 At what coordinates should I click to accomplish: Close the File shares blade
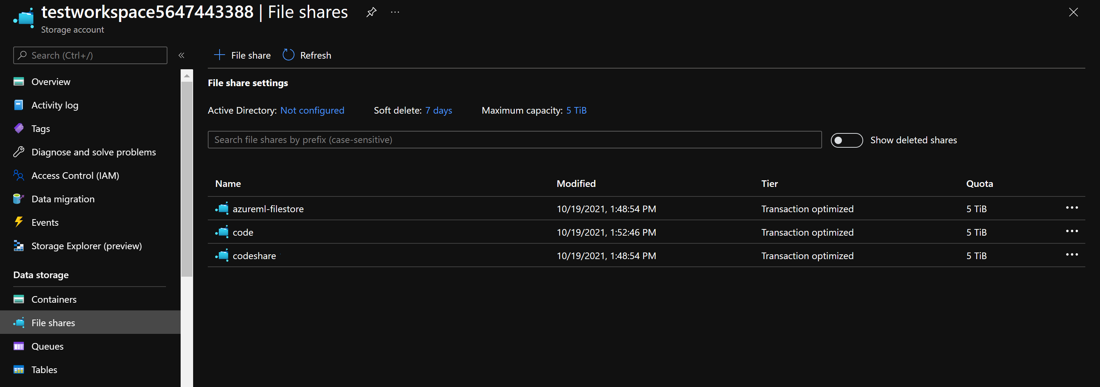coord(1073,12)
